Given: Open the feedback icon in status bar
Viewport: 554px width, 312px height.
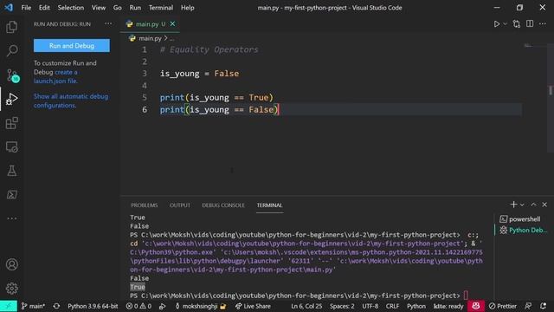Looking at the screenshot, I should pyautogui.click(x=528, y=306).
